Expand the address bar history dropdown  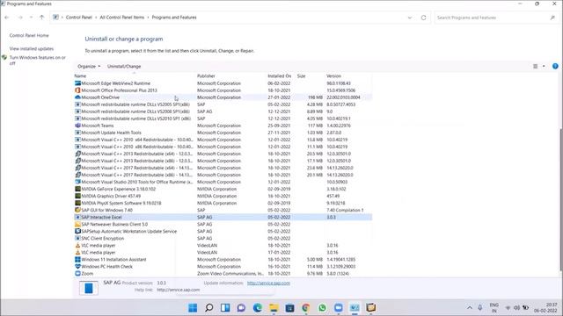410,18
